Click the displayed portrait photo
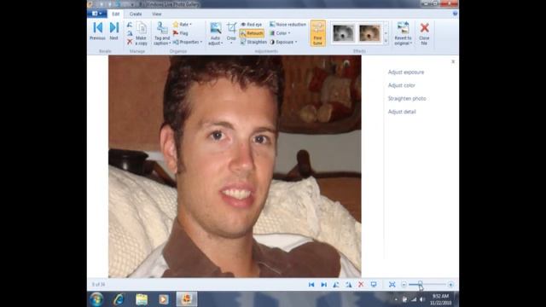Screen dimensions: 546x307 point(235,166)
